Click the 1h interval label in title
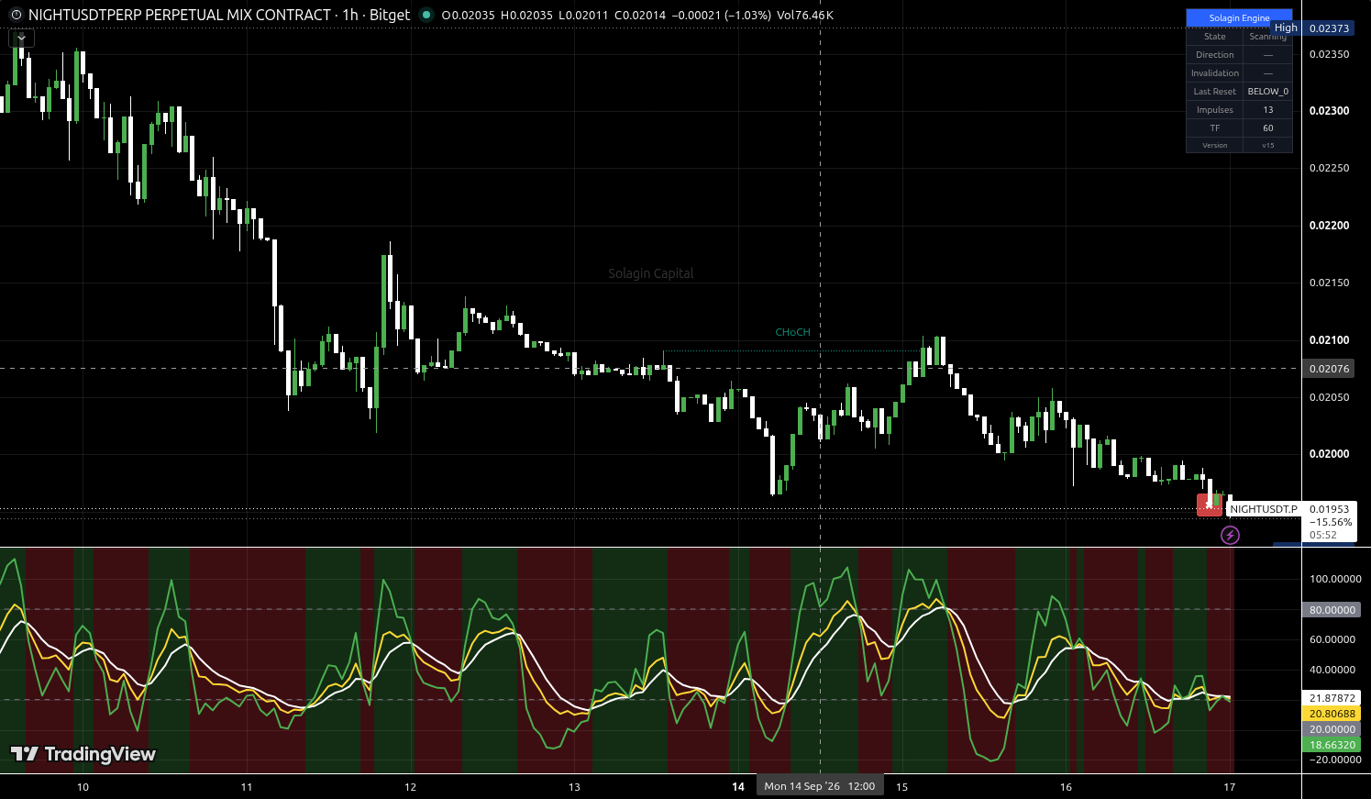 pos(350,15)
